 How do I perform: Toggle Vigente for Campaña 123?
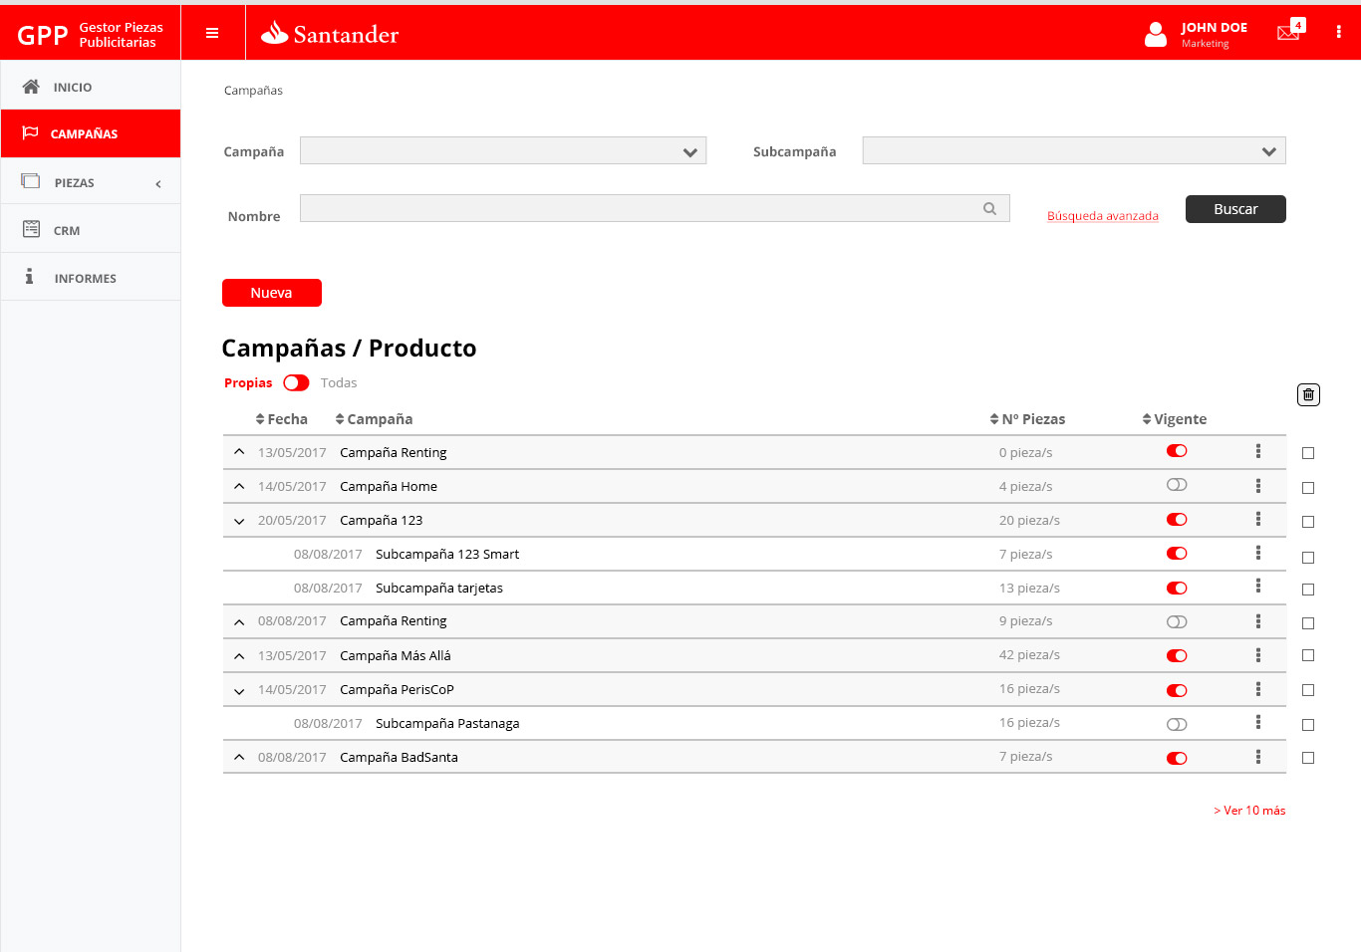(x=1177, y=520)
